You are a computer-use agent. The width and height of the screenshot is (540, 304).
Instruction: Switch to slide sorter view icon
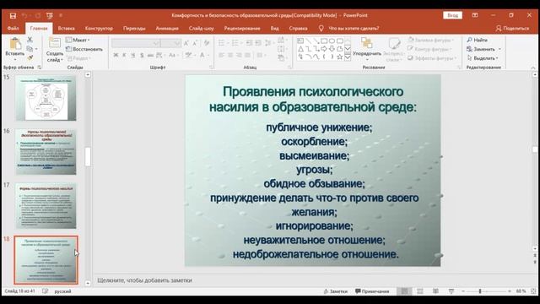[420, 291]
